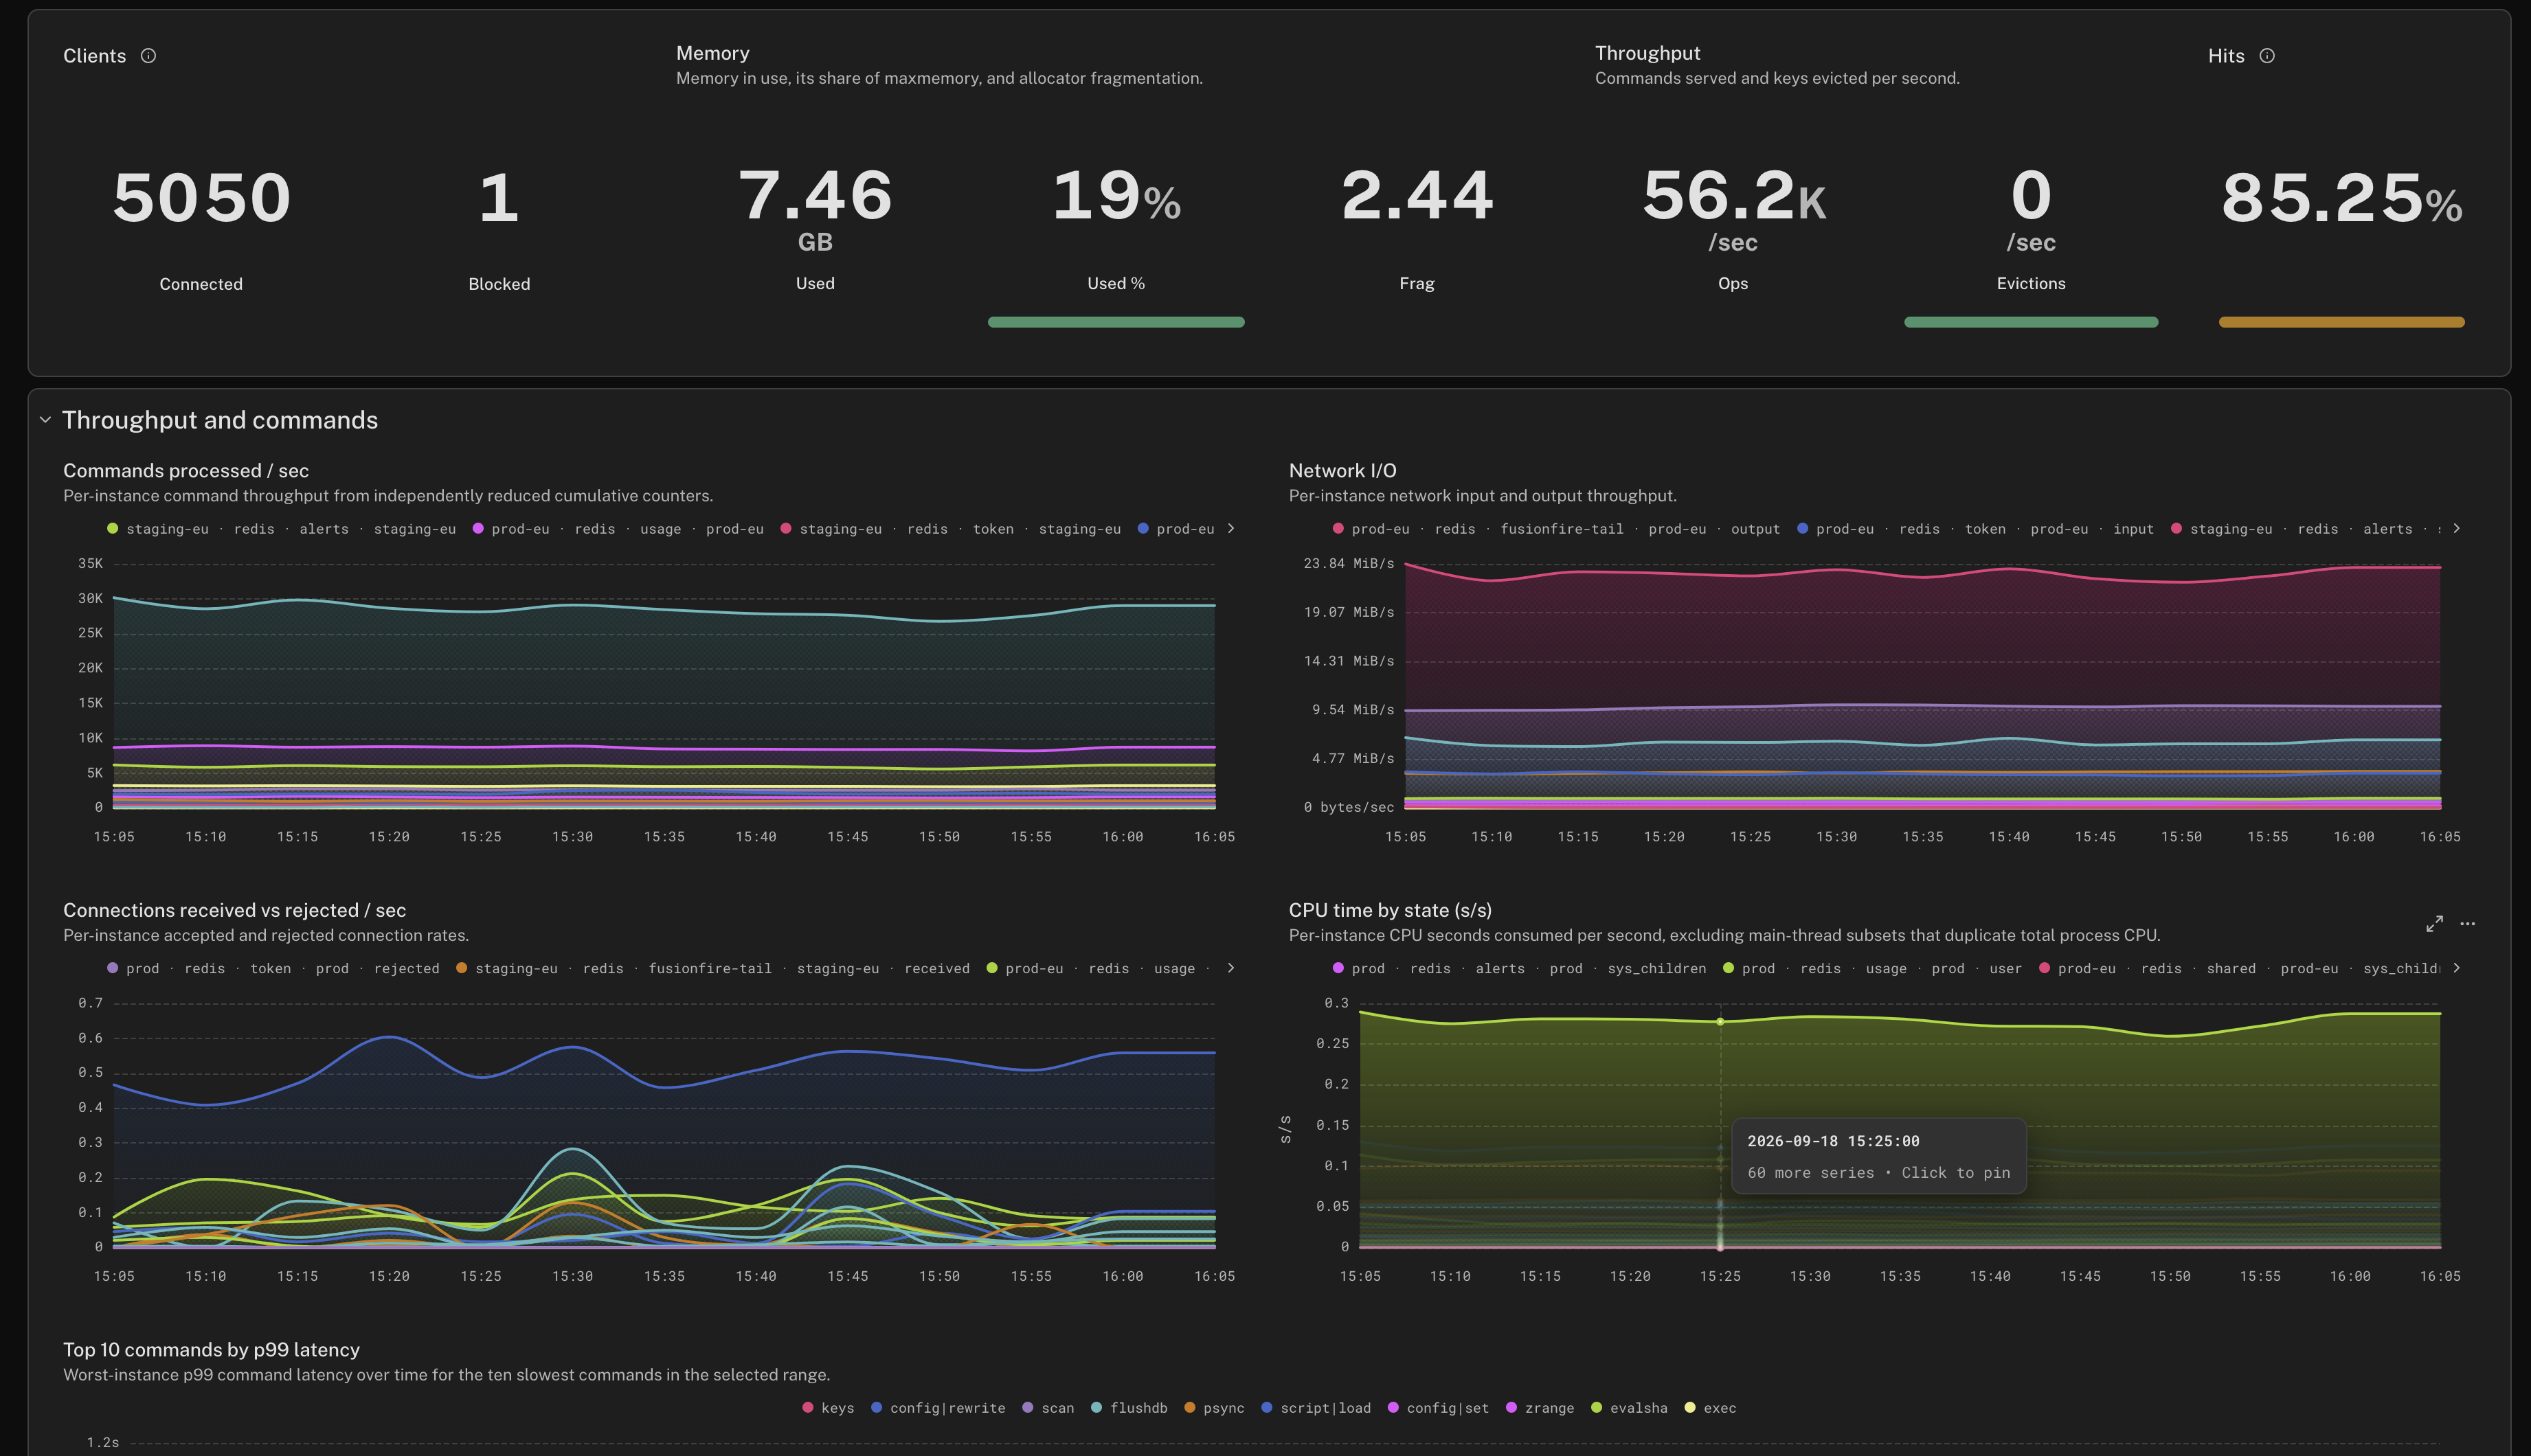Toggle the flushdb command in latency legend
The height and width of the screenshot is (1456, 2531).
click(x=1129, y=1408)
